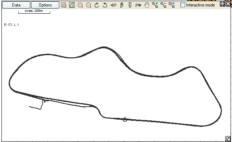232x142 pixels.
Task: Enable the Interactive mode checkbox
Action: tap(182, 5)
